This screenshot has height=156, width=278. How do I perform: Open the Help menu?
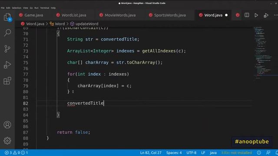click(53, 8)
